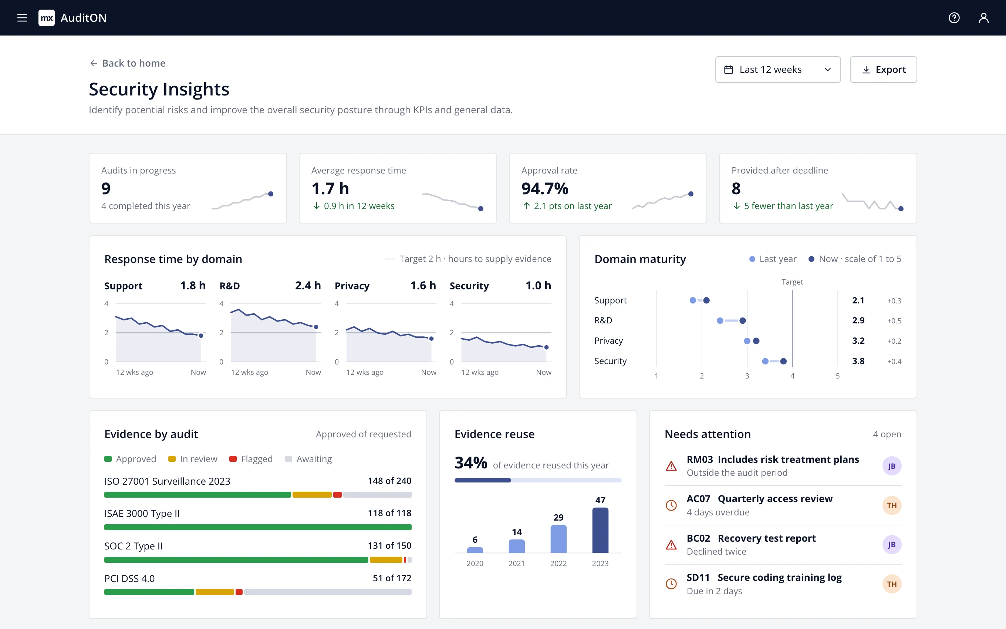Click the 4 open count label
Viewport: 1006px width, 629px height.
coord(887,434)
